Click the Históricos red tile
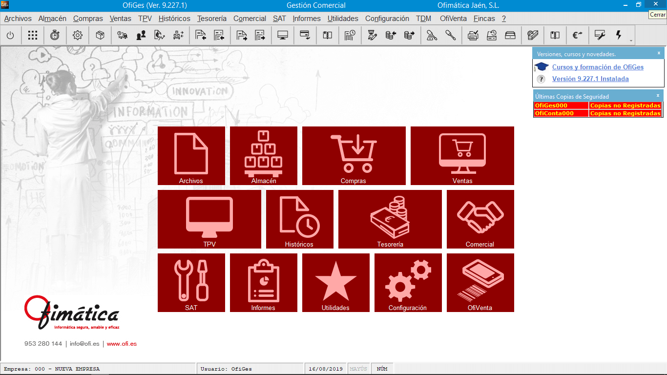The width and height of the screenshot is (667, 375). click(300, 219)
